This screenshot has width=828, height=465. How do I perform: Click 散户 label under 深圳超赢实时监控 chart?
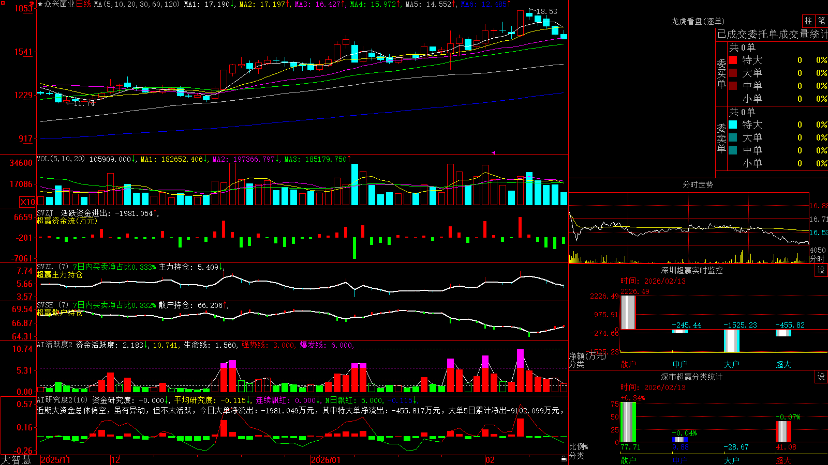(628, 364)
